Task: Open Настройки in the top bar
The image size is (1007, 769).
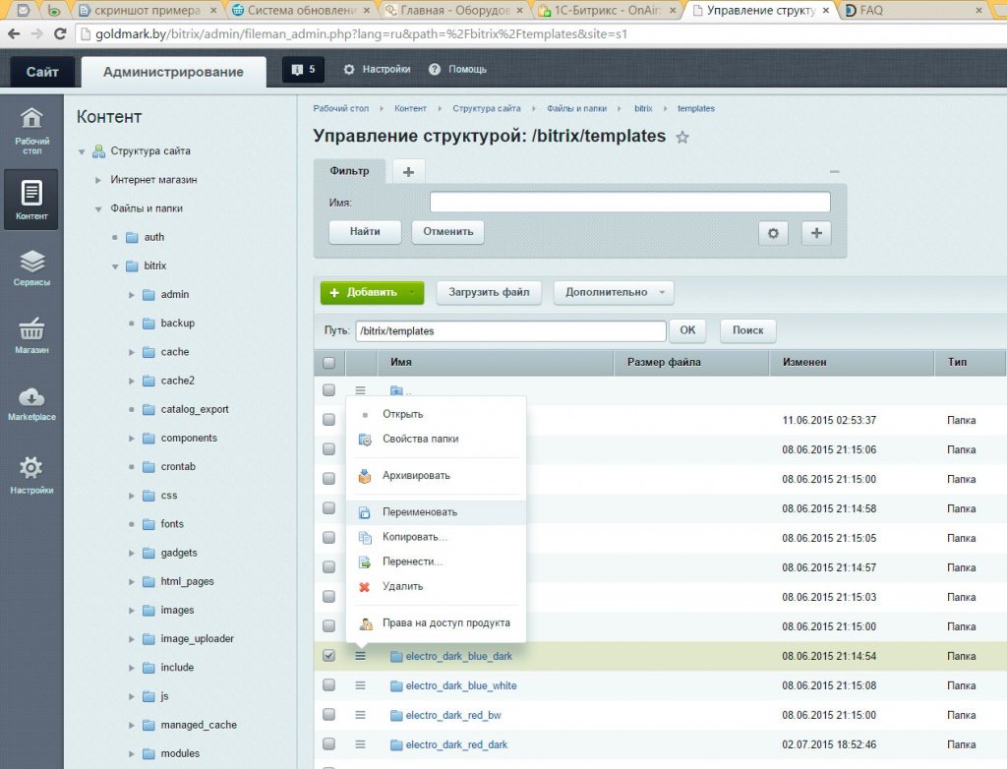Action: (x=377, y=70)
